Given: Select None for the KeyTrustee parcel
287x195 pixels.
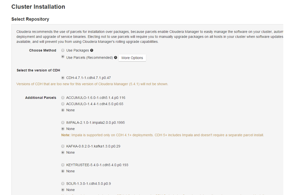Looking at the screenshot, I should click(x=63, y=171).
